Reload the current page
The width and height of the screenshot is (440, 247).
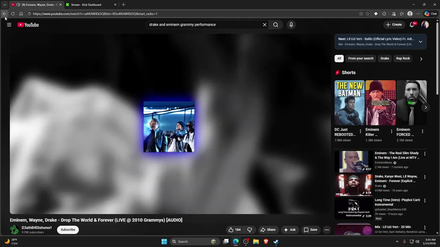coord(13,14)
